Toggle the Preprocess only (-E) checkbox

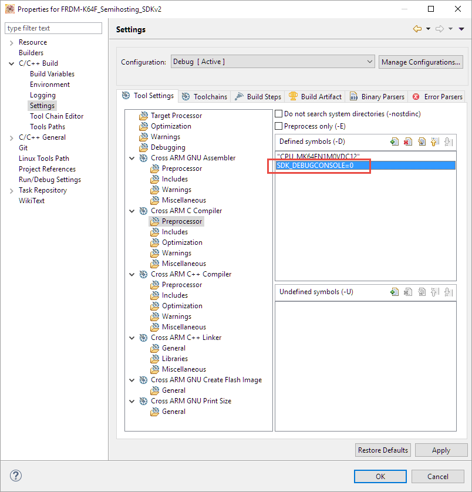[279, 126]
